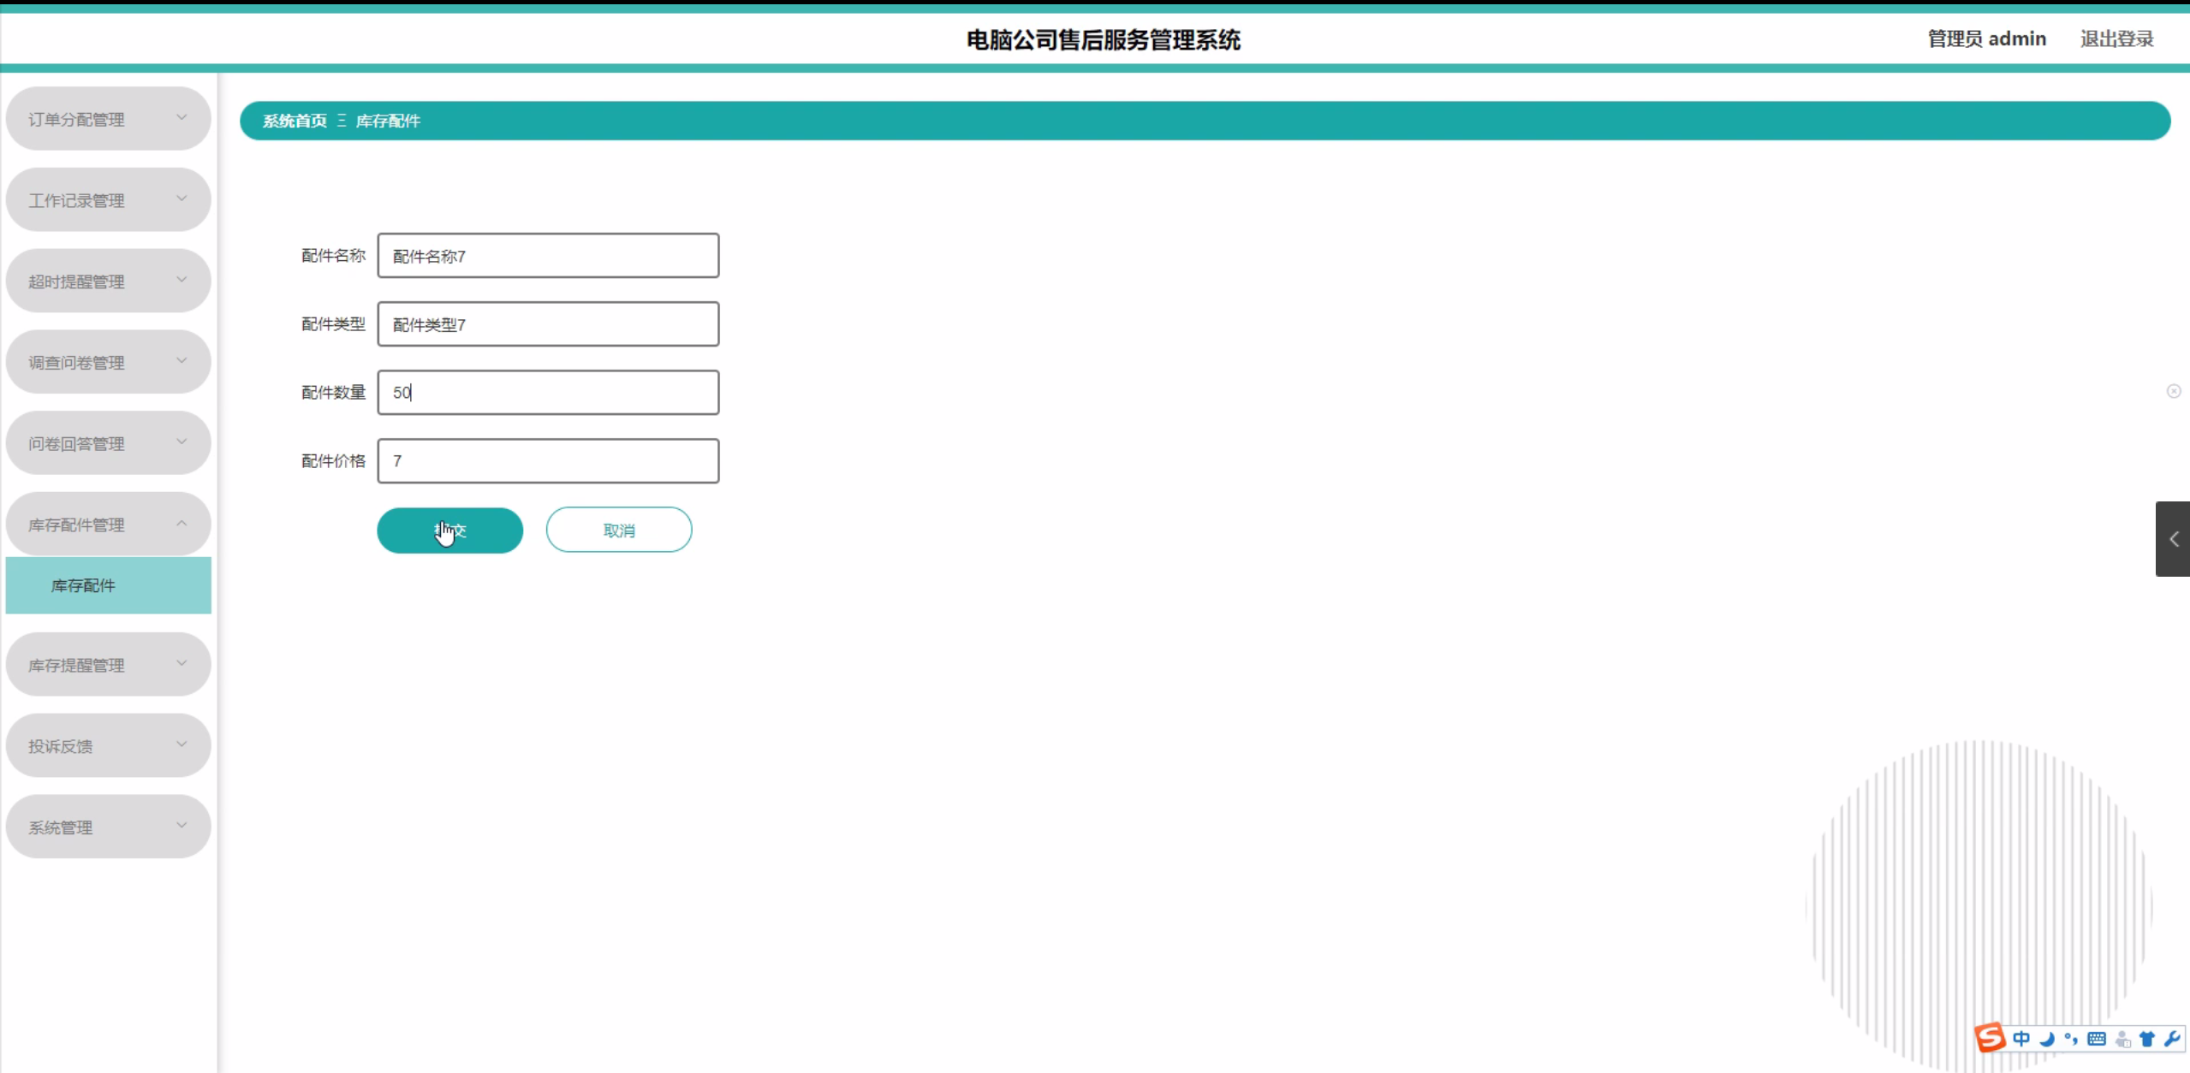This screenshot has width=2190, height=1073.
Task: Click 退出登录 to log out
Action: pyautogui.click(x=2116, y=39)
